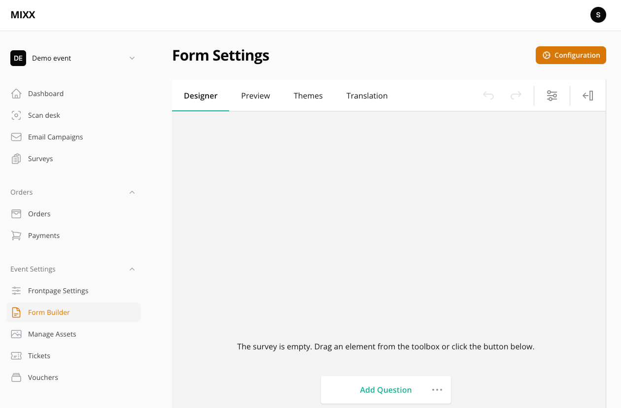
Task: Collapse the Event Settings section chevron
Action: (132, 269)
